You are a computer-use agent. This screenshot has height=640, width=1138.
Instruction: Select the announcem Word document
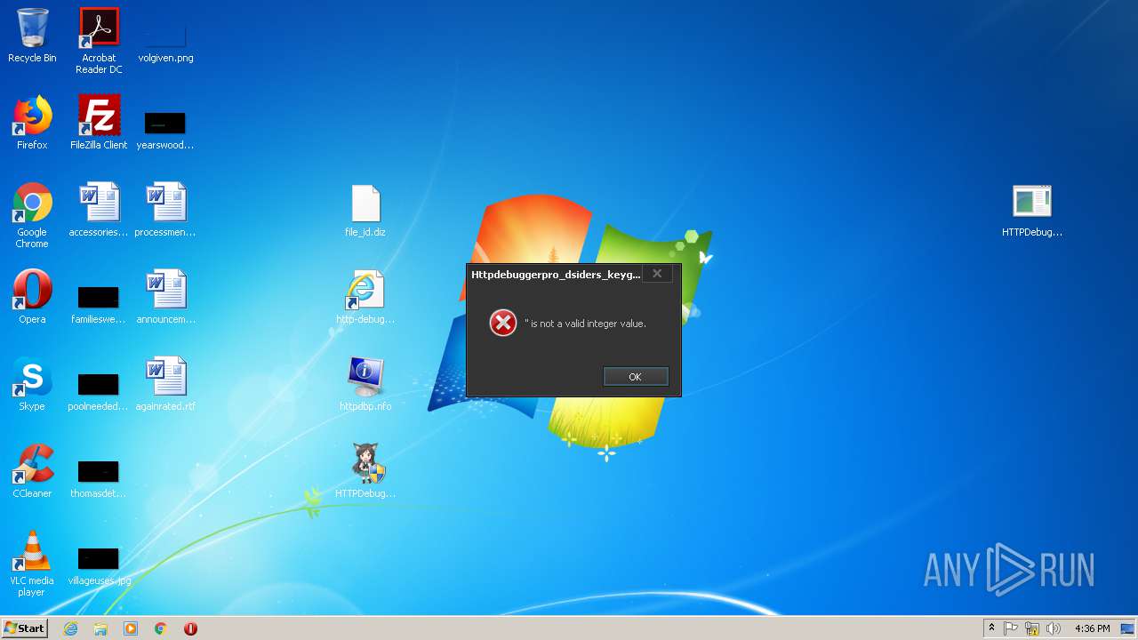[x=165, y=297]
